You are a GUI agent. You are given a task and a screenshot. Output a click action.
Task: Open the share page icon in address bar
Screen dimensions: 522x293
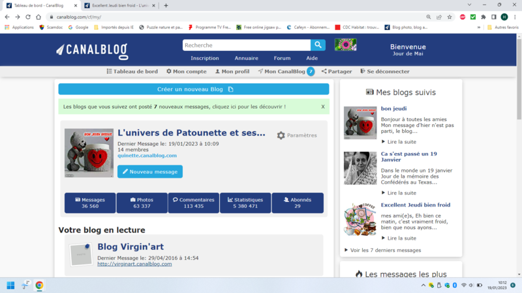point(439,17)
